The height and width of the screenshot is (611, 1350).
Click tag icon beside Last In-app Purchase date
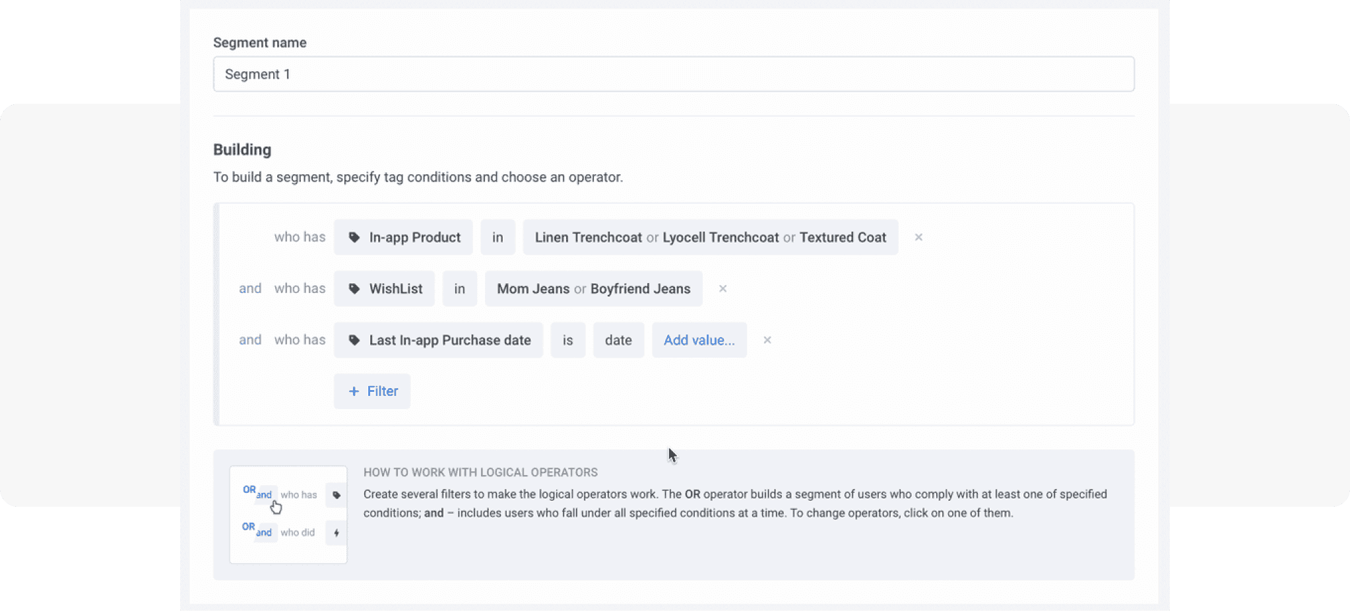click(x=354, y=340)
